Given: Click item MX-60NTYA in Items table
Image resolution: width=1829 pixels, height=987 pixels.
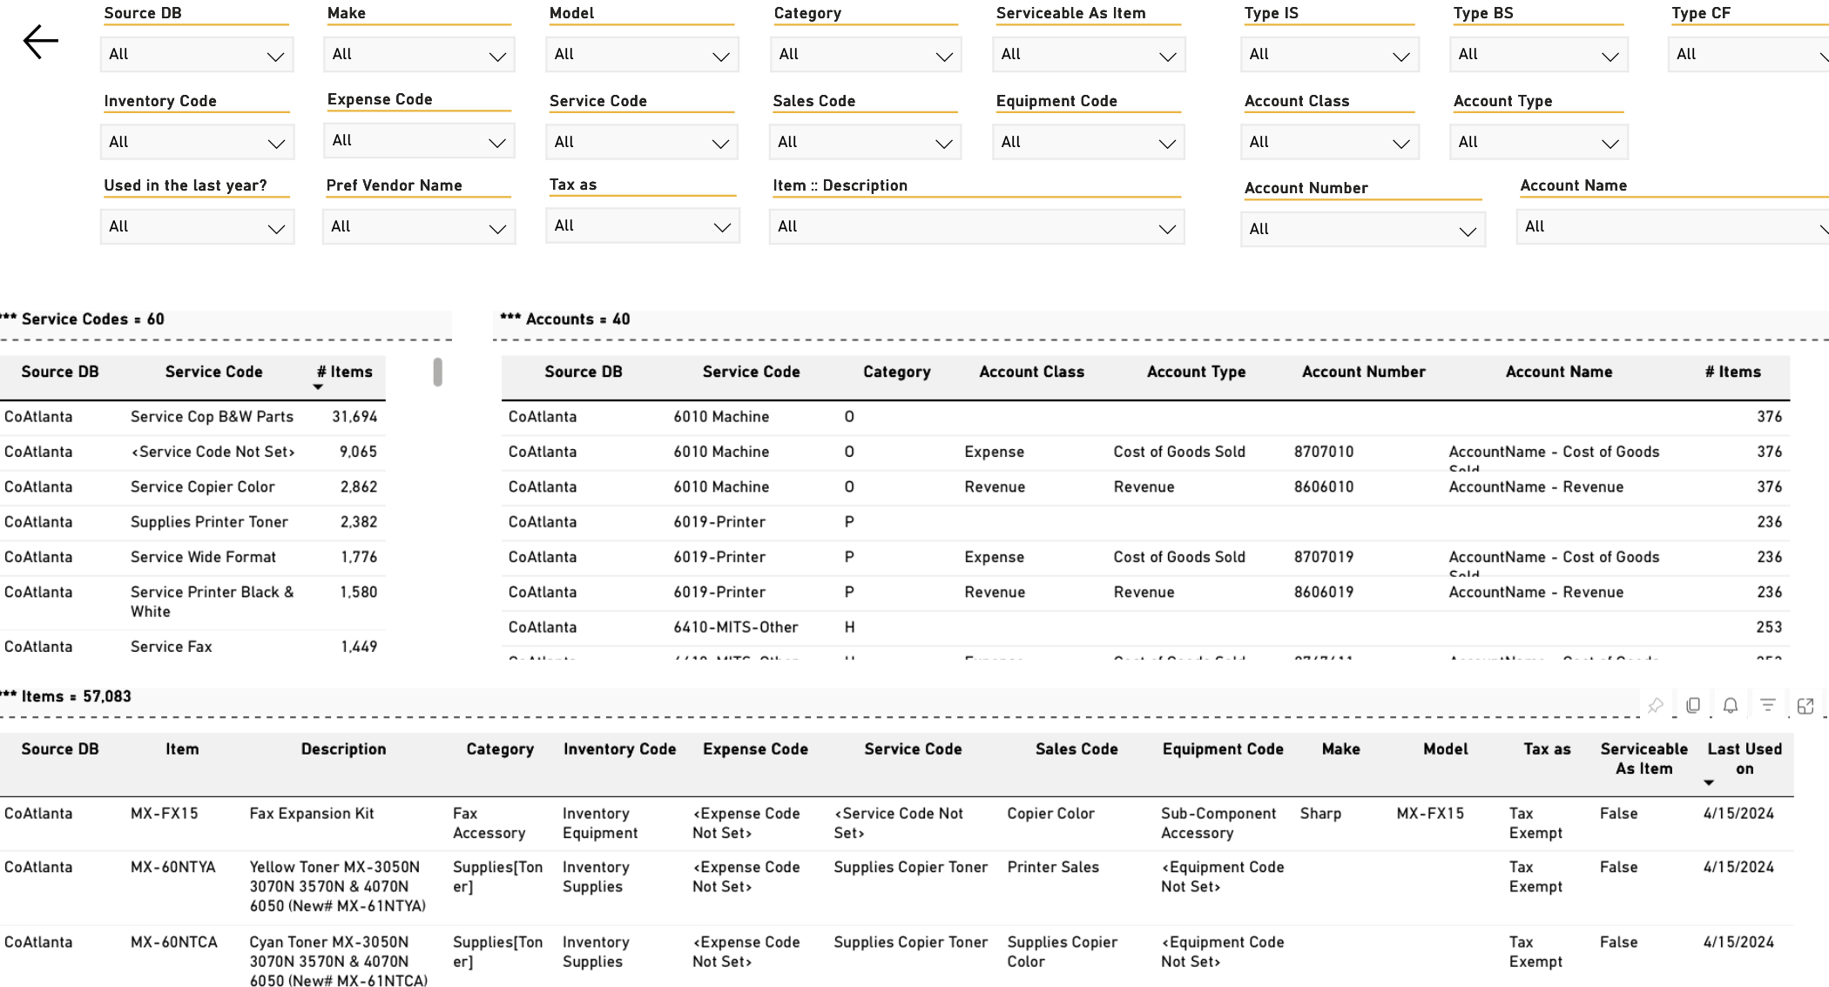Looking at the screenshot, I should (x=172, y=867).
